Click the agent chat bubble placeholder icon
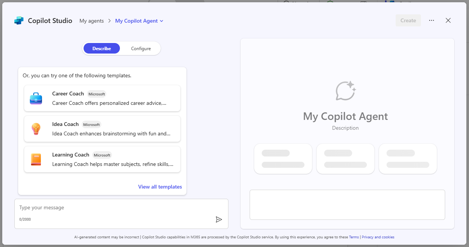Screen dimensions: 469x247 (345, 90)
